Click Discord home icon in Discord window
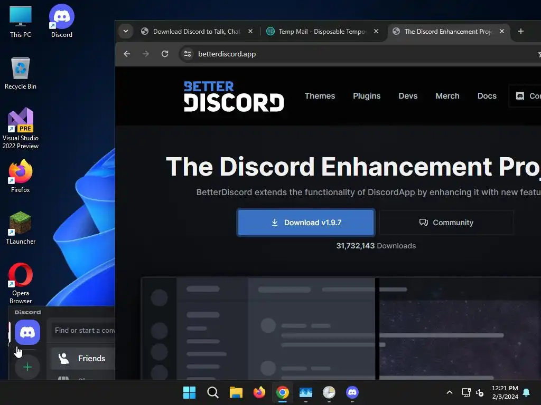This screenshot has height=405, width=541. pyautogui.click(x=27, y=332)
